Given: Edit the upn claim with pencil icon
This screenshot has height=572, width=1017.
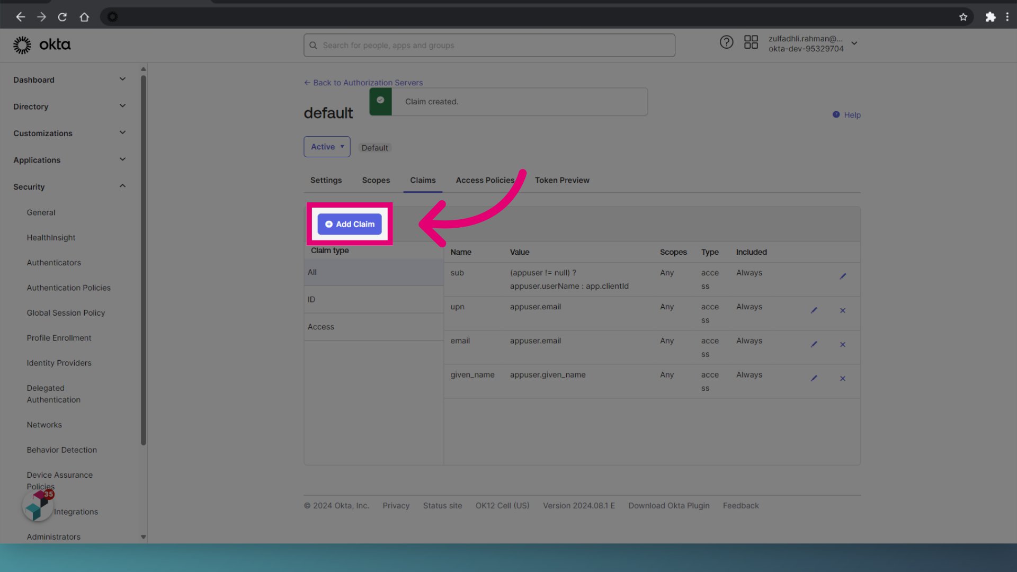Looking at the screenshot, I should (x=814, y=310).
